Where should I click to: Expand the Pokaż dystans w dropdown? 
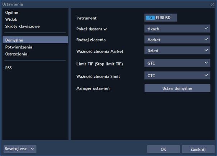pos(177,29)
